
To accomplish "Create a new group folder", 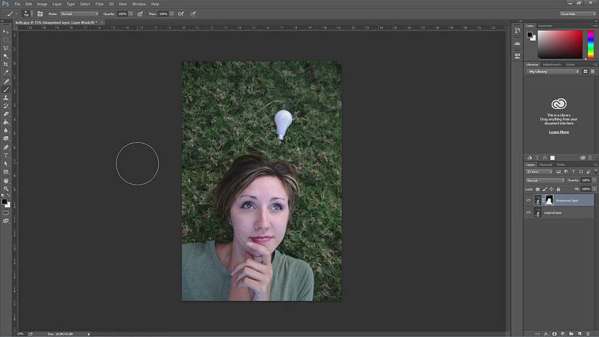I will (x=571, y=334).
